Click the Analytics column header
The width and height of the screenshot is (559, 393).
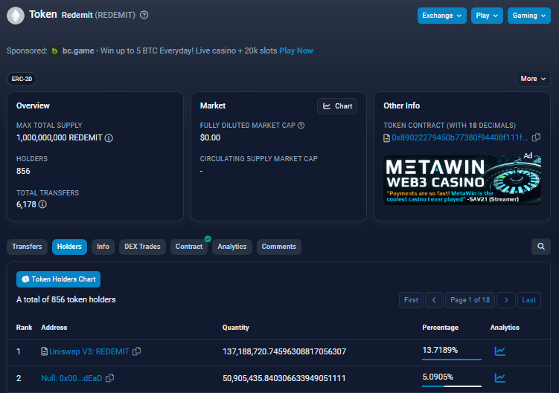point(505,328)
